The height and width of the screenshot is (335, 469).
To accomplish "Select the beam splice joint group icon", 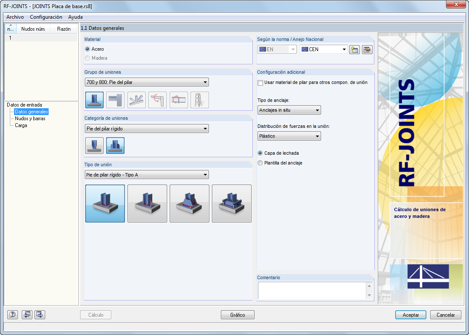I will coord(179,100).
